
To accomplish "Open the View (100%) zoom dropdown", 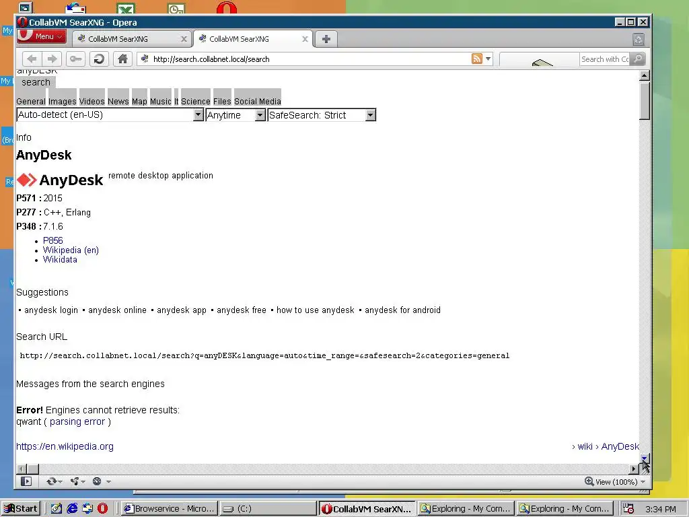I will pyautogui.click(x=615, y=482).
